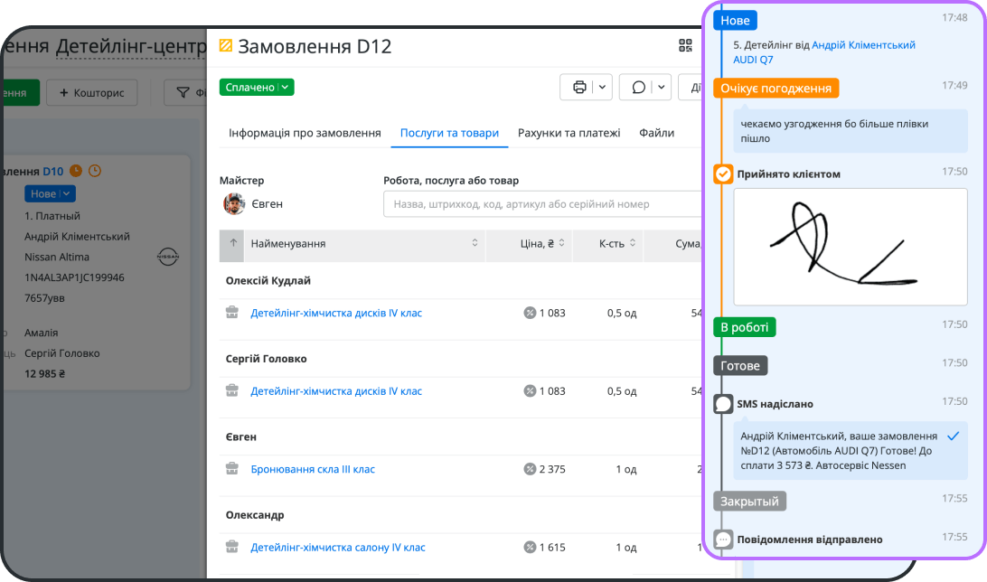Sort by Найменування column
This screenshot has height=582, width=987.
click(x=365, y=243)
